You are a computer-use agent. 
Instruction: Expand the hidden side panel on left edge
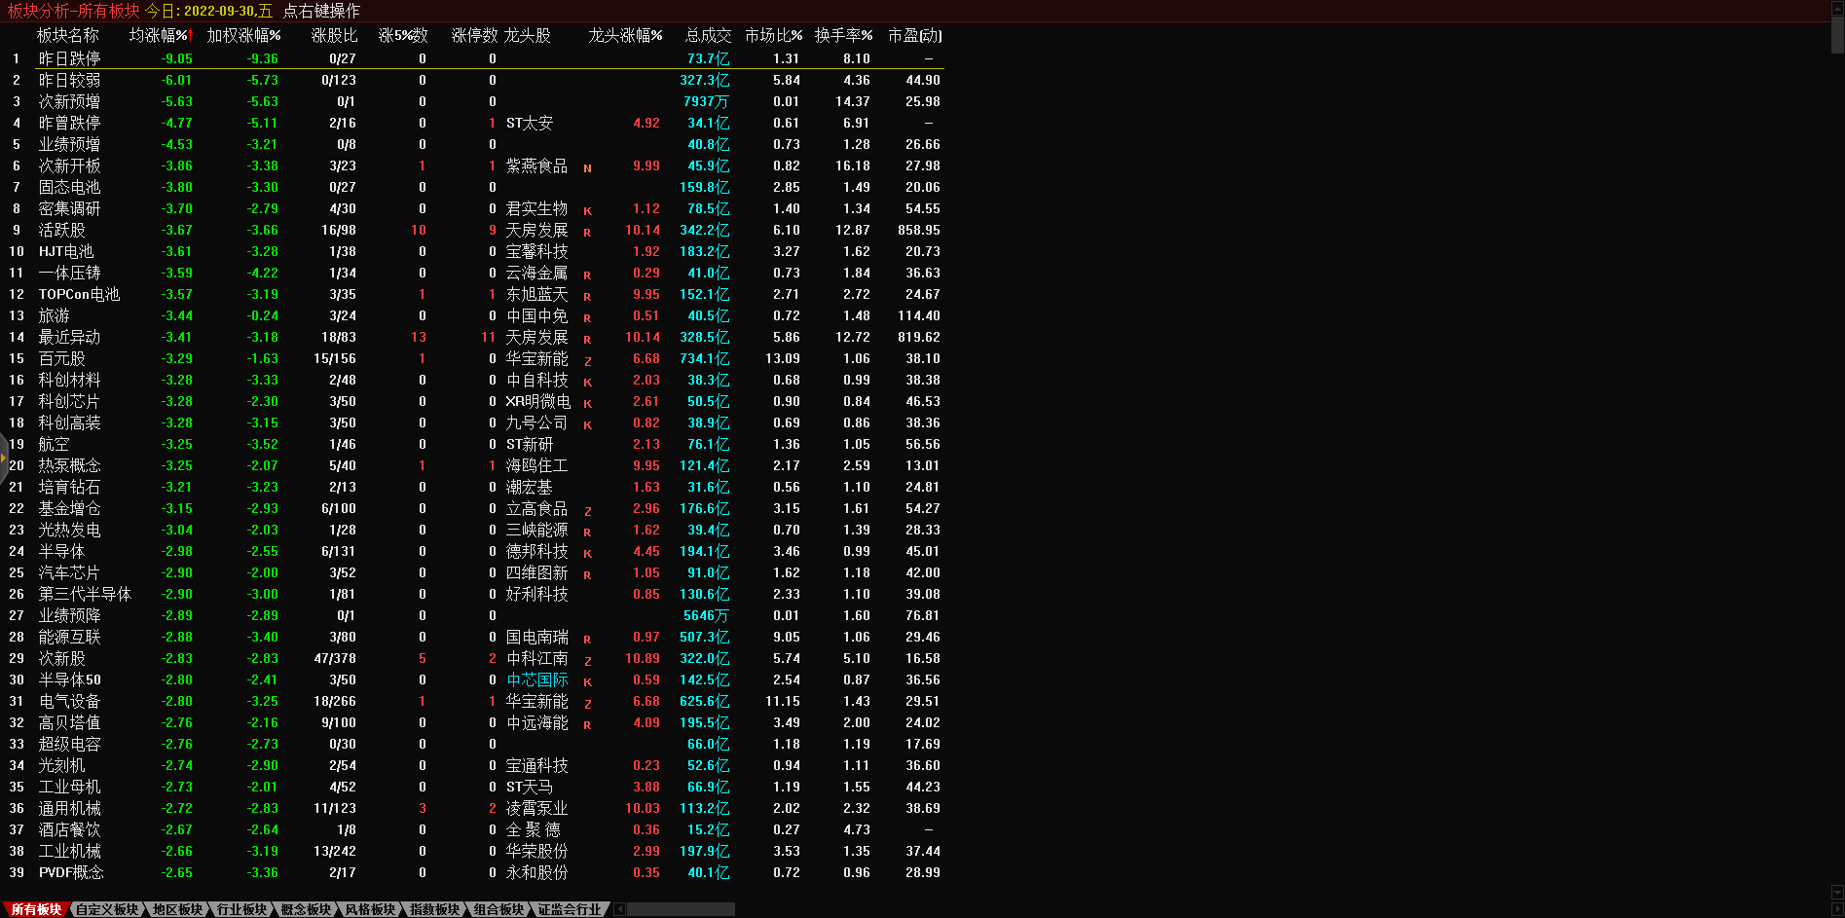[4, 458]
